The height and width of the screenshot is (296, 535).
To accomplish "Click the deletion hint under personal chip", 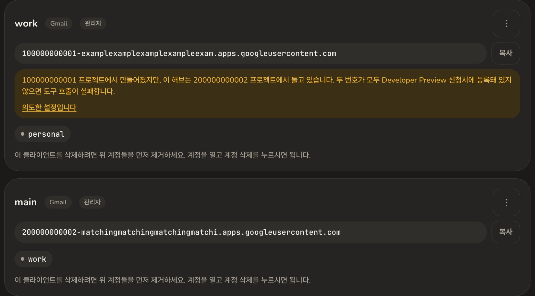I will coord(163,155).
